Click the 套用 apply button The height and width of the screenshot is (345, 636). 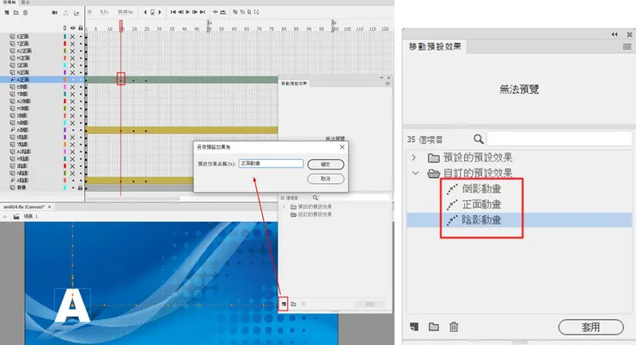click(x=590, y=327)
